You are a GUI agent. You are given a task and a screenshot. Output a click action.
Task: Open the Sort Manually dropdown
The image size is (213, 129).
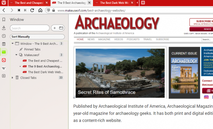click(x=37, y=37)
